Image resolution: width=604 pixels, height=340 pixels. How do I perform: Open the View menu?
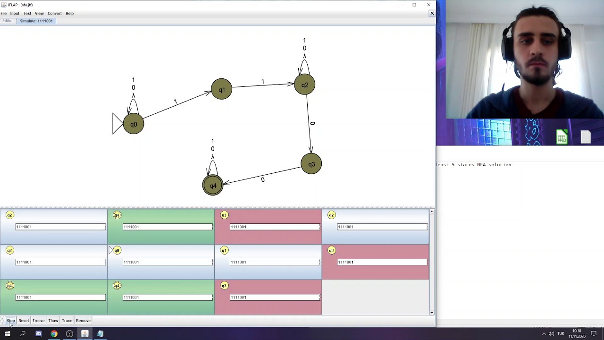(39, 13)
